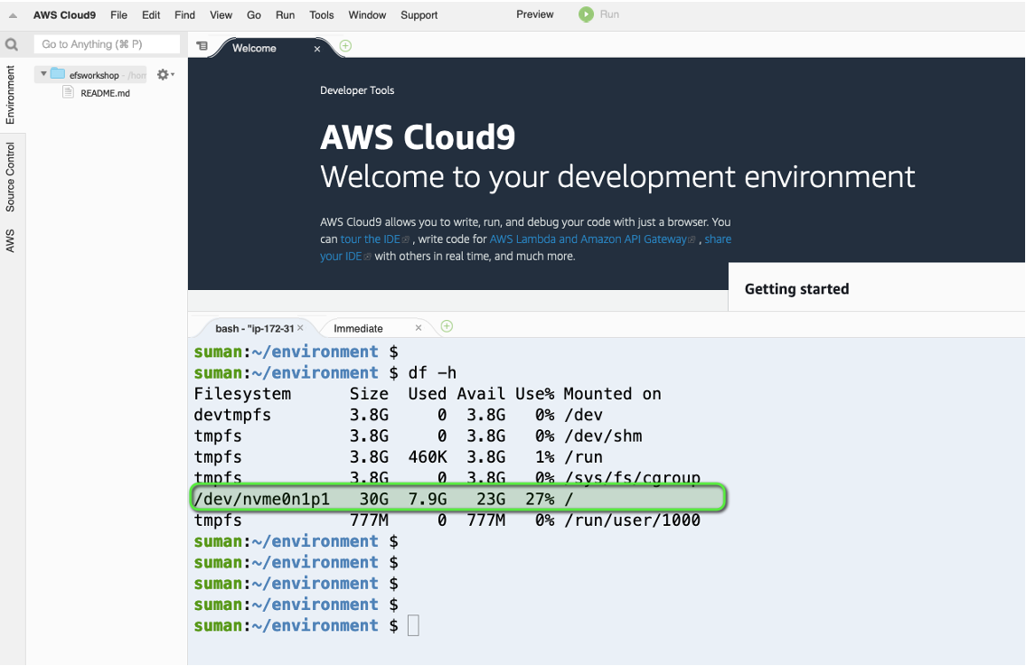Click the 'Mounted on' column header
The height and width of the screenshot is (666, 1026).
[x=613, y=394]
